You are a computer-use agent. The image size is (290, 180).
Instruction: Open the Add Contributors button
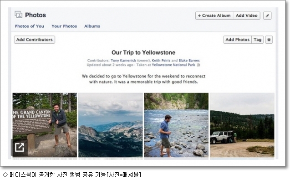click(35, 40)
